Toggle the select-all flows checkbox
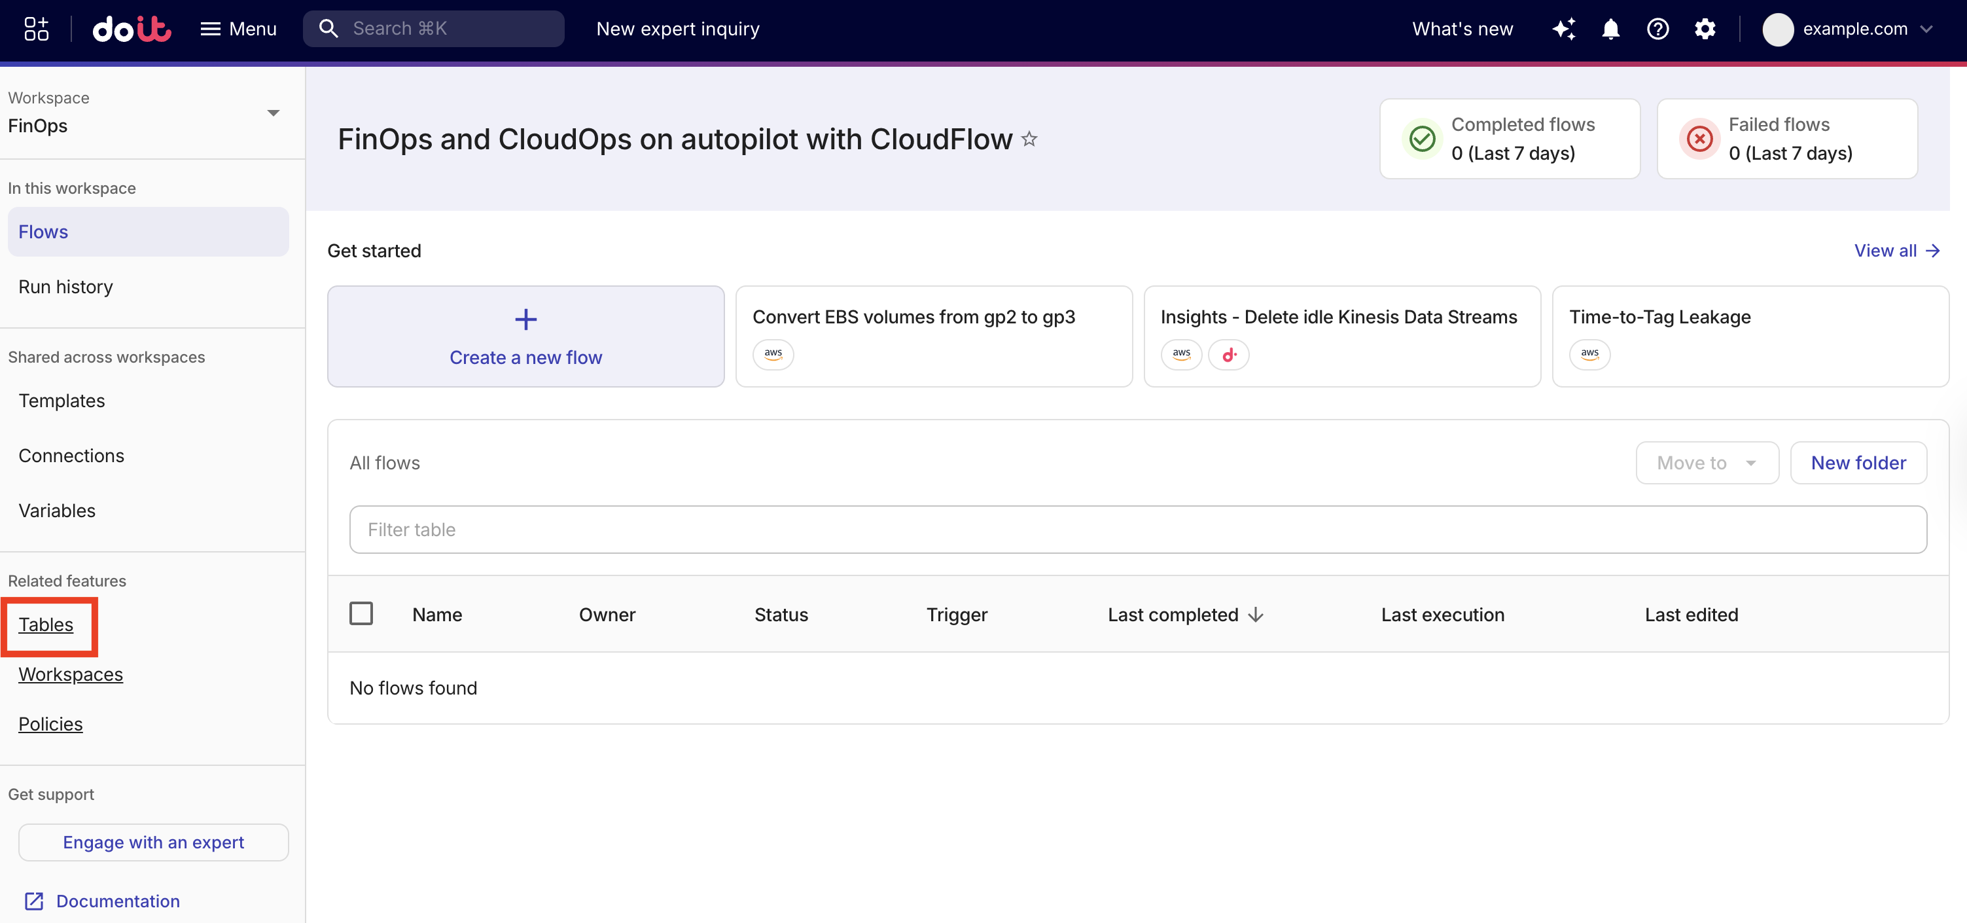The image size is (1967, 923). [361, 613]
